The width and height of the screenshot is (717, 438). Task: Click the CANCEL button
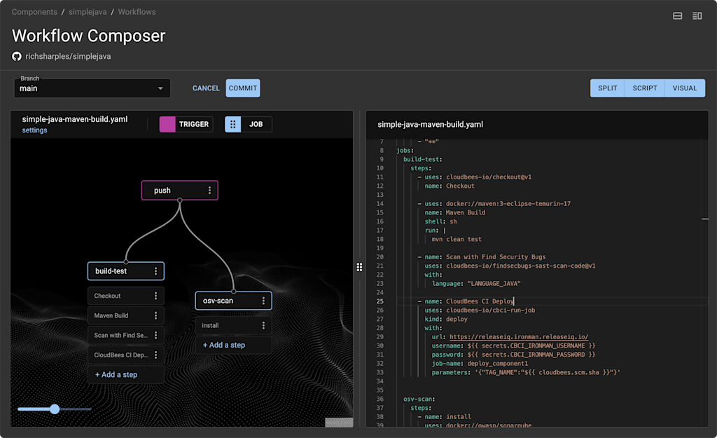click(x=206, y=88)
